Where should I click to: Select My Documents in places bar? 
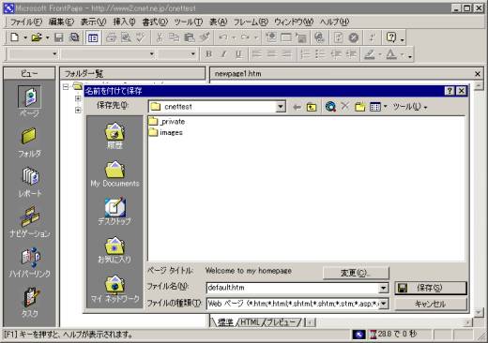(x=114, y=173)
